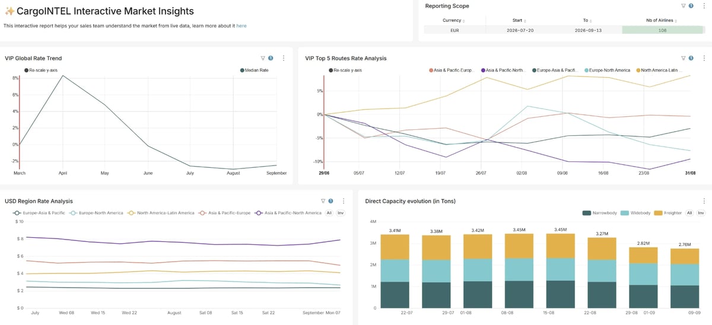This screenshot has width=712, height=325.
Task: Open USD Region Rate Analysis options menu
Action: (344, 201)
